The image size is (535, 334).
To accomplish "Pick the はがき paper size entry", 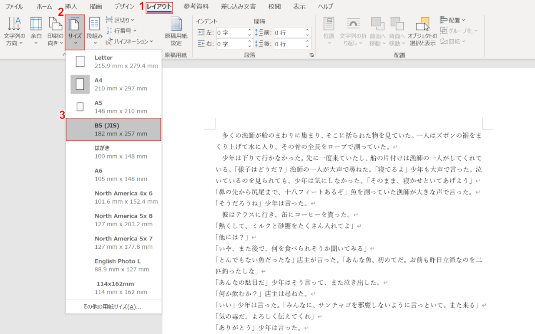I will point(113,152).
